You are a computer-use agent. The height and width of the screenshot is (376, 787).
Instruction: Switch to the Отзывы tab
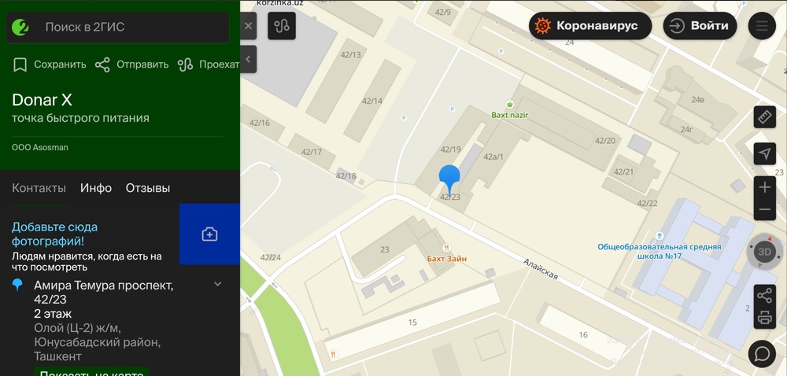click(x=148, y=188)
